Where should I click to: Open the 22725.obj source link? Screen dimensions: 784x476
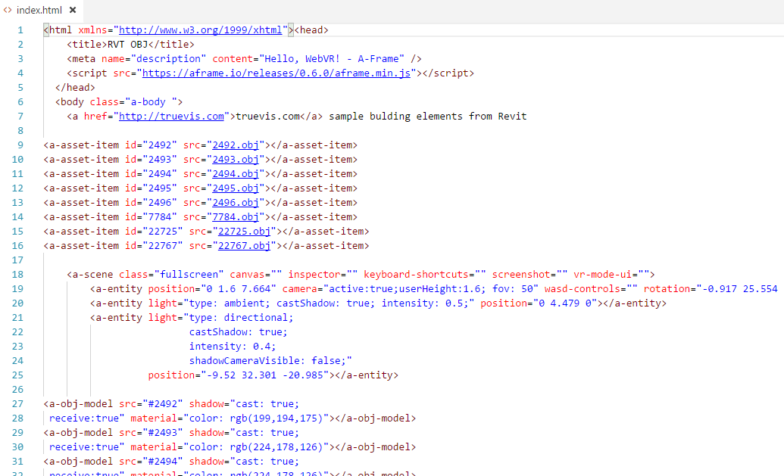(x=244, y=232)
